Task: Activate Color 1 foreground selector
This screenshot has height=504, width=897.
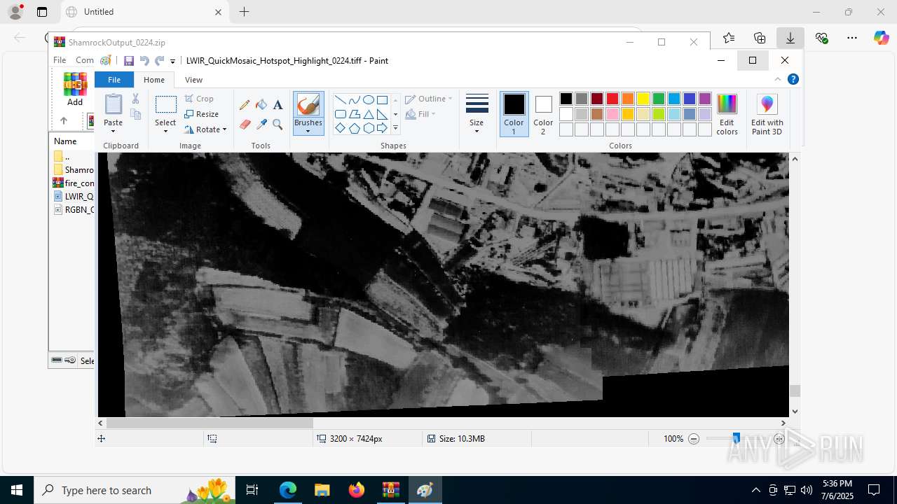Action: 514,113
